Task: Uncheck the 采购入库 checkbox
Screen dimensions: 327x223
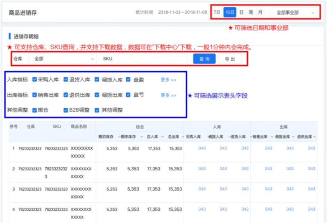Action: click(x=35, y=80)
